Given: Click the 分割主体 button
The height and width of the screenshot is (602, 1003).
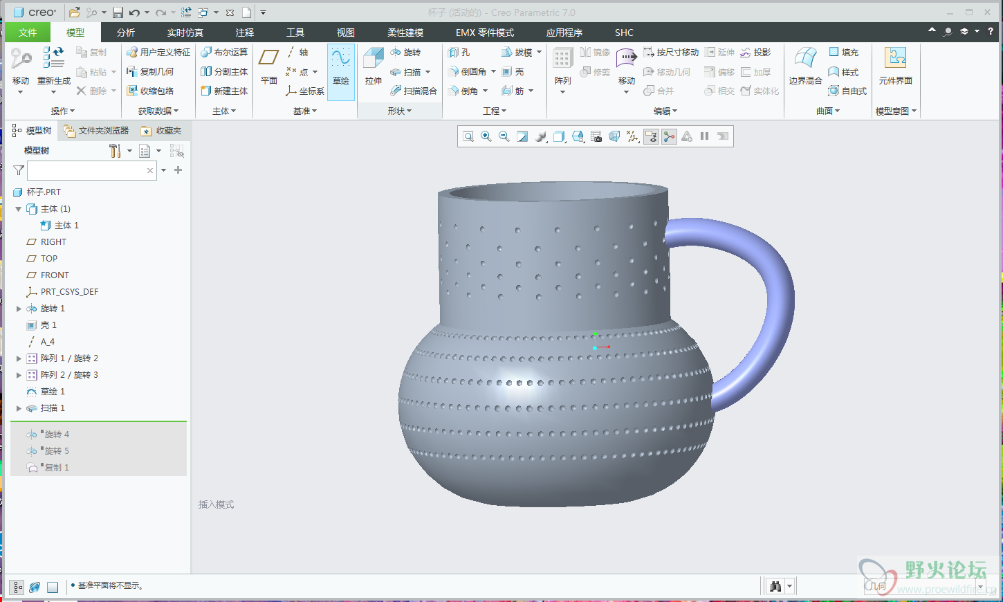Looking at the screenshot, I should (x=224, y=72).
